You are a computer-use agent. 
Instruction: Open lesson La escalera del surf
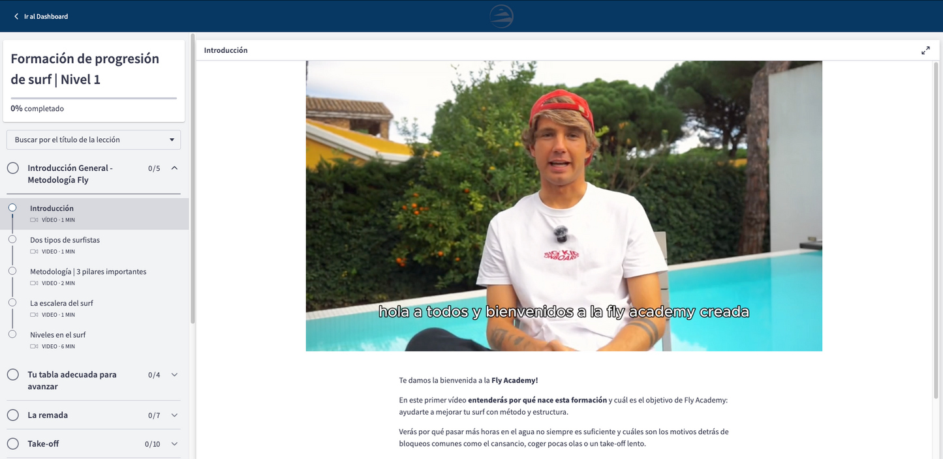coord(95,308)
